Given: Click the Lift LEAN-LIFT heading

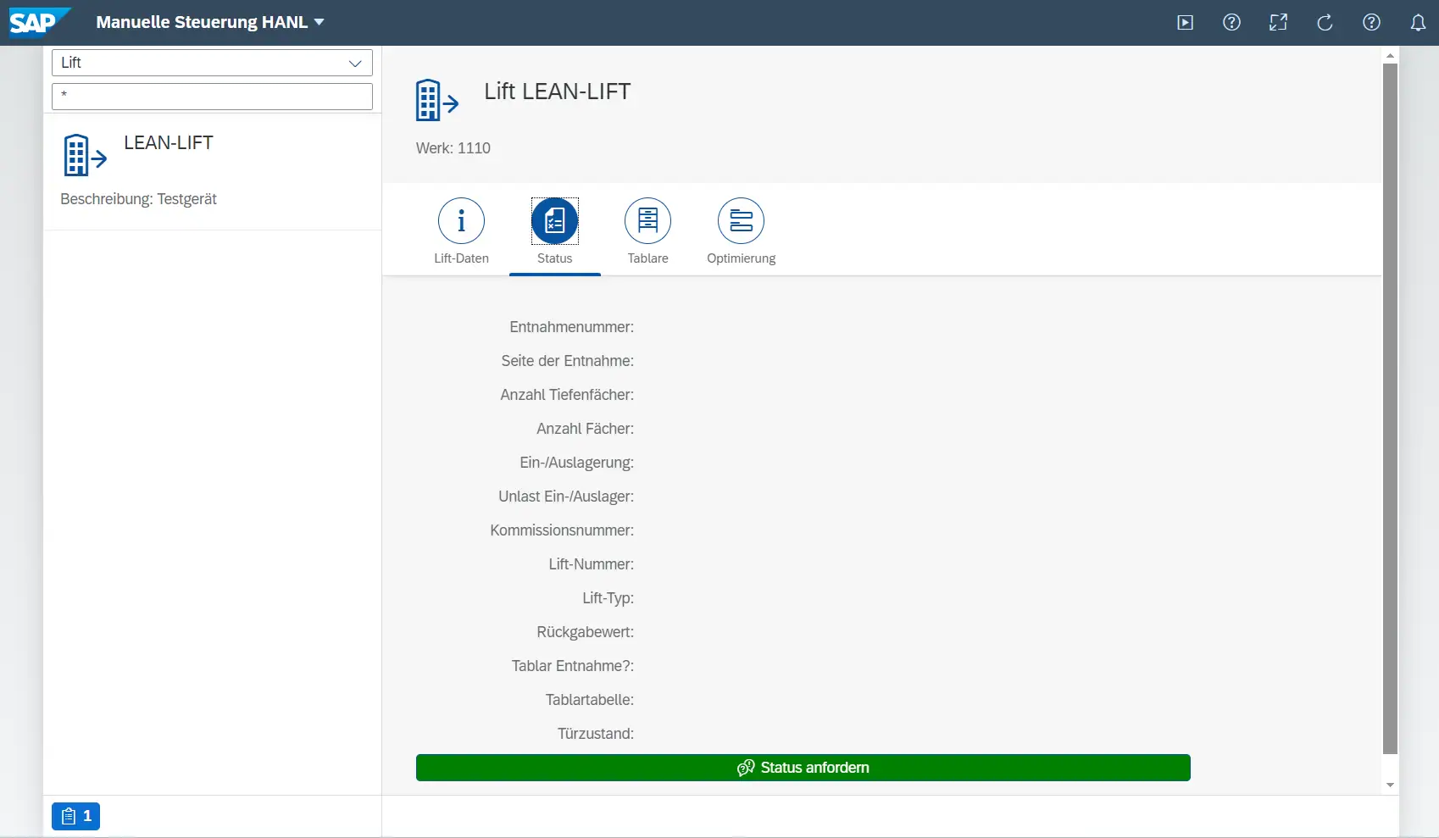Looking at the screenshot, I should click(x=558, y=92).
